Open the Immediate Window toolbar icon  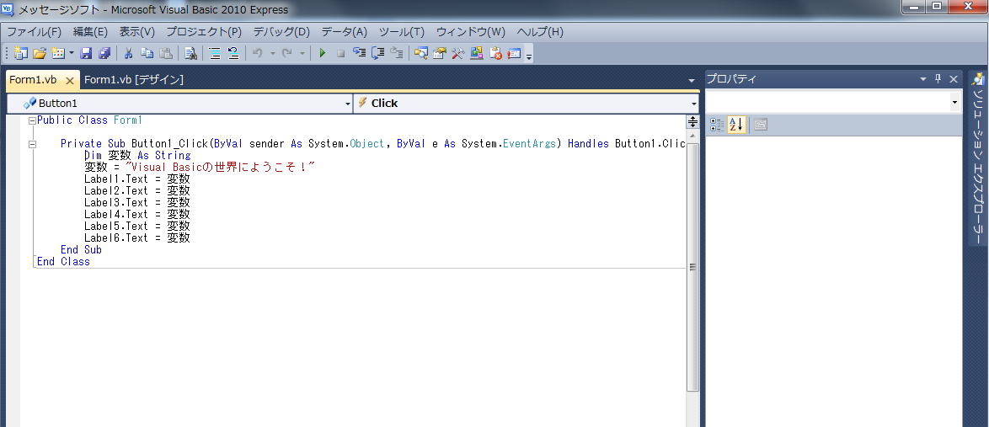pos(515,54)
